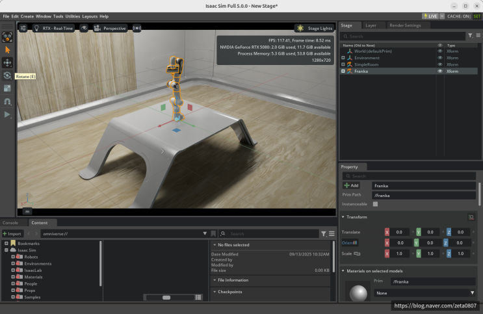Toggle the Instanceable checkbox
The image size is (483, 314).
375,204
